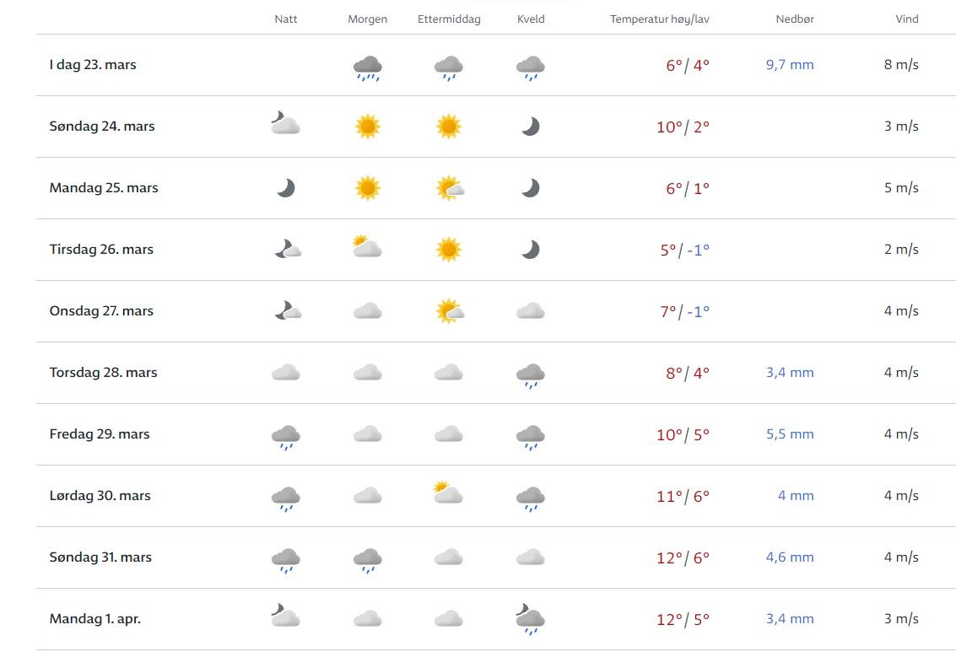This screenshot has width=956, height=657.
Task: Click the rain icon for Fredag 29. mars night
Action: (286, 436)
